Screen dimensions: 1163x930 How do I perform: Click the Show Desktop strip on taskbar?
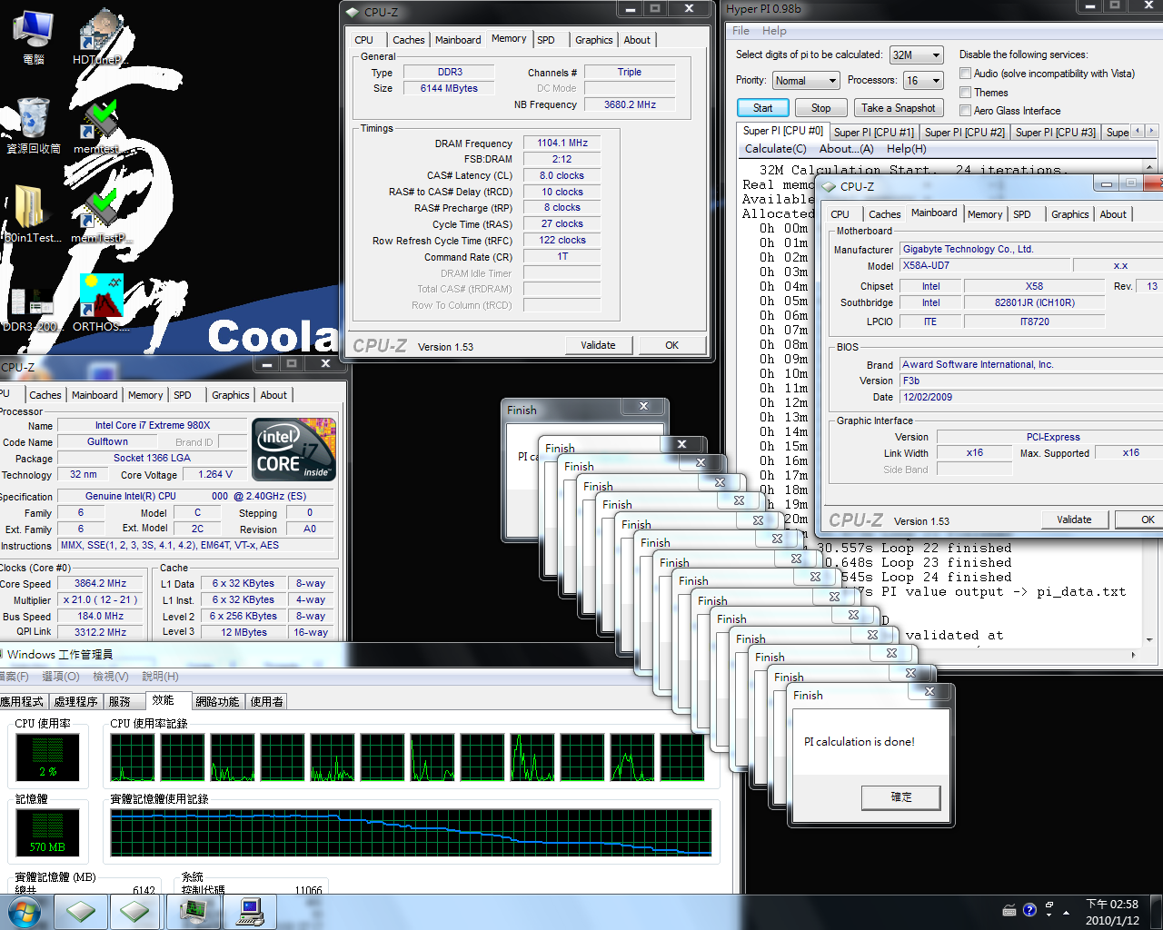pos(1157,912)
